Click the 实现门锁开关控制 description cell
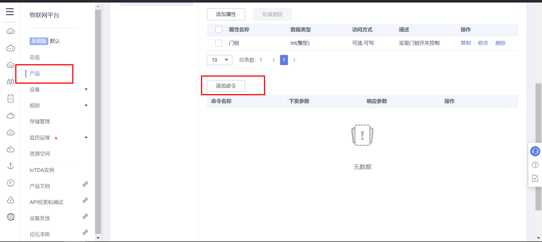542x242 pixels. click(419, 43)
